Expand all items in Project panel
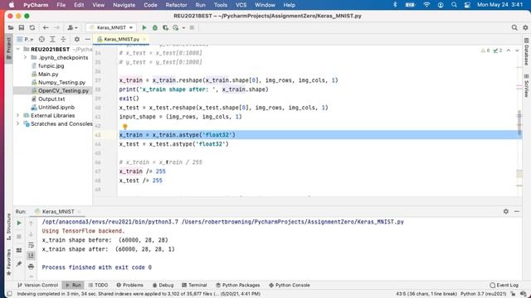This screenshot has width=531, height=298. (52, 39)
